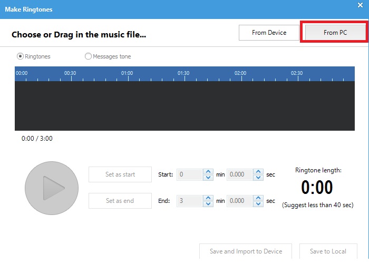369x273 pixels.
Task: Decrease the Start seconds spinner down arrow
Action: pyautogui.click(x=258, y=178)
